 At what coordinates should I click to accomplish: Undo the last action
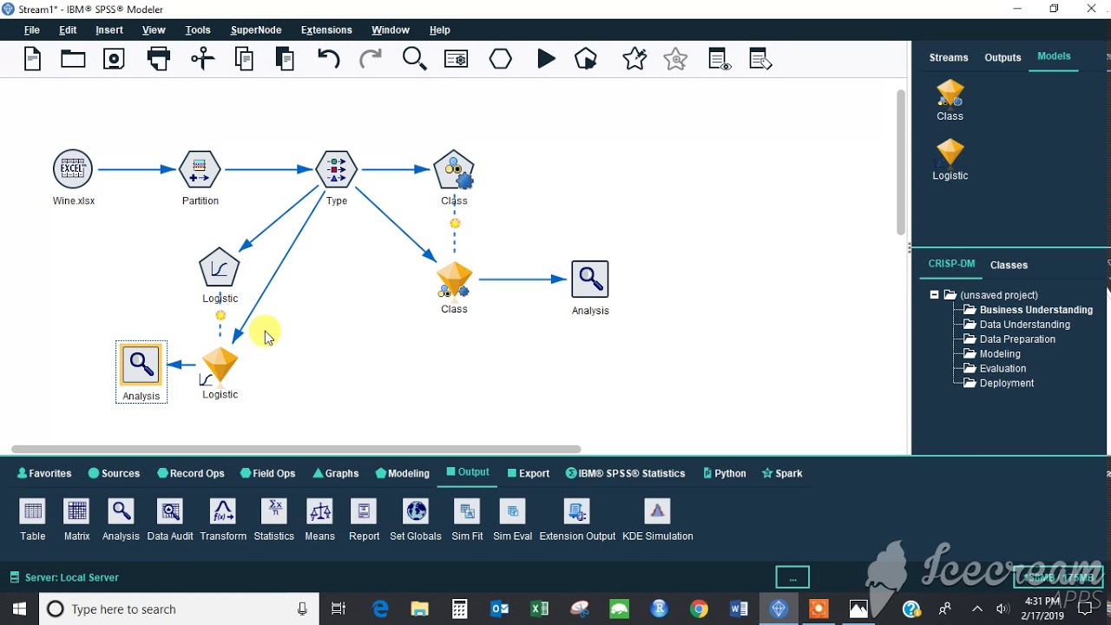point(329,59)
